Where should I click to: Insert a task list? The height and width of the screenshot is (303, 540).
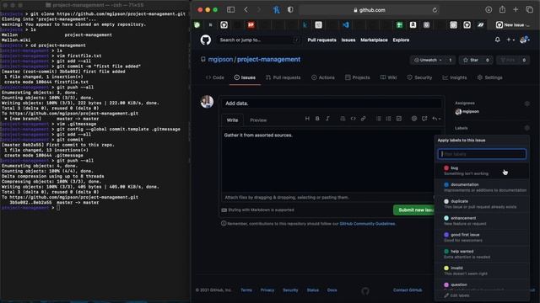(x=399, y=119)
